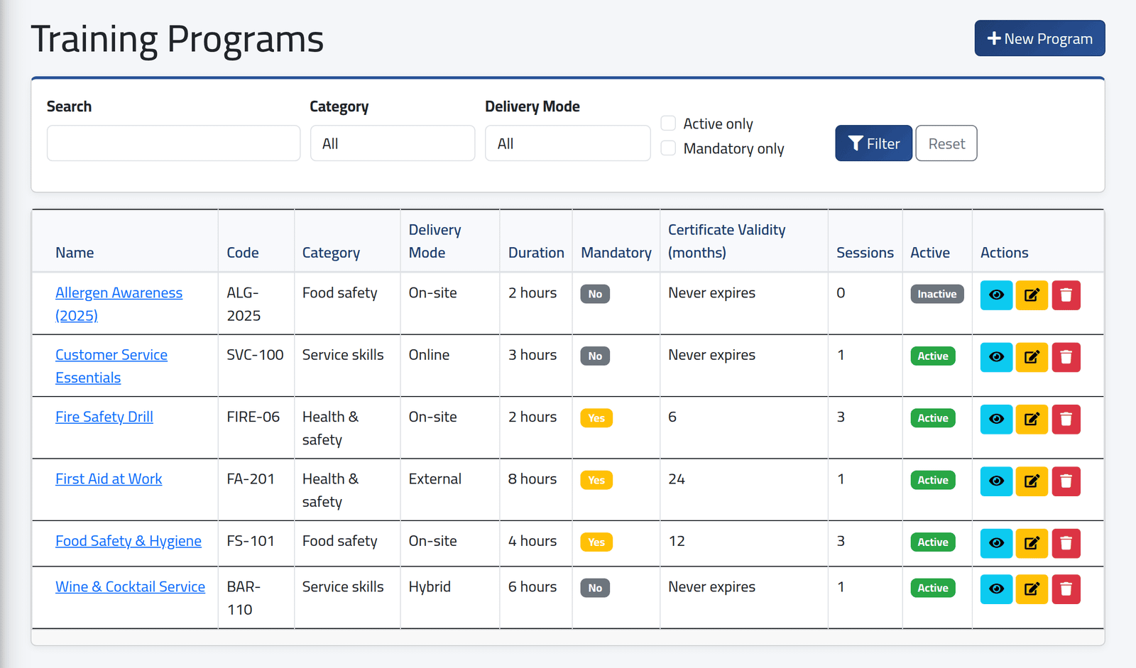
Task: View the Fire Safety Drill program
Action: click(x=996, y=420)
